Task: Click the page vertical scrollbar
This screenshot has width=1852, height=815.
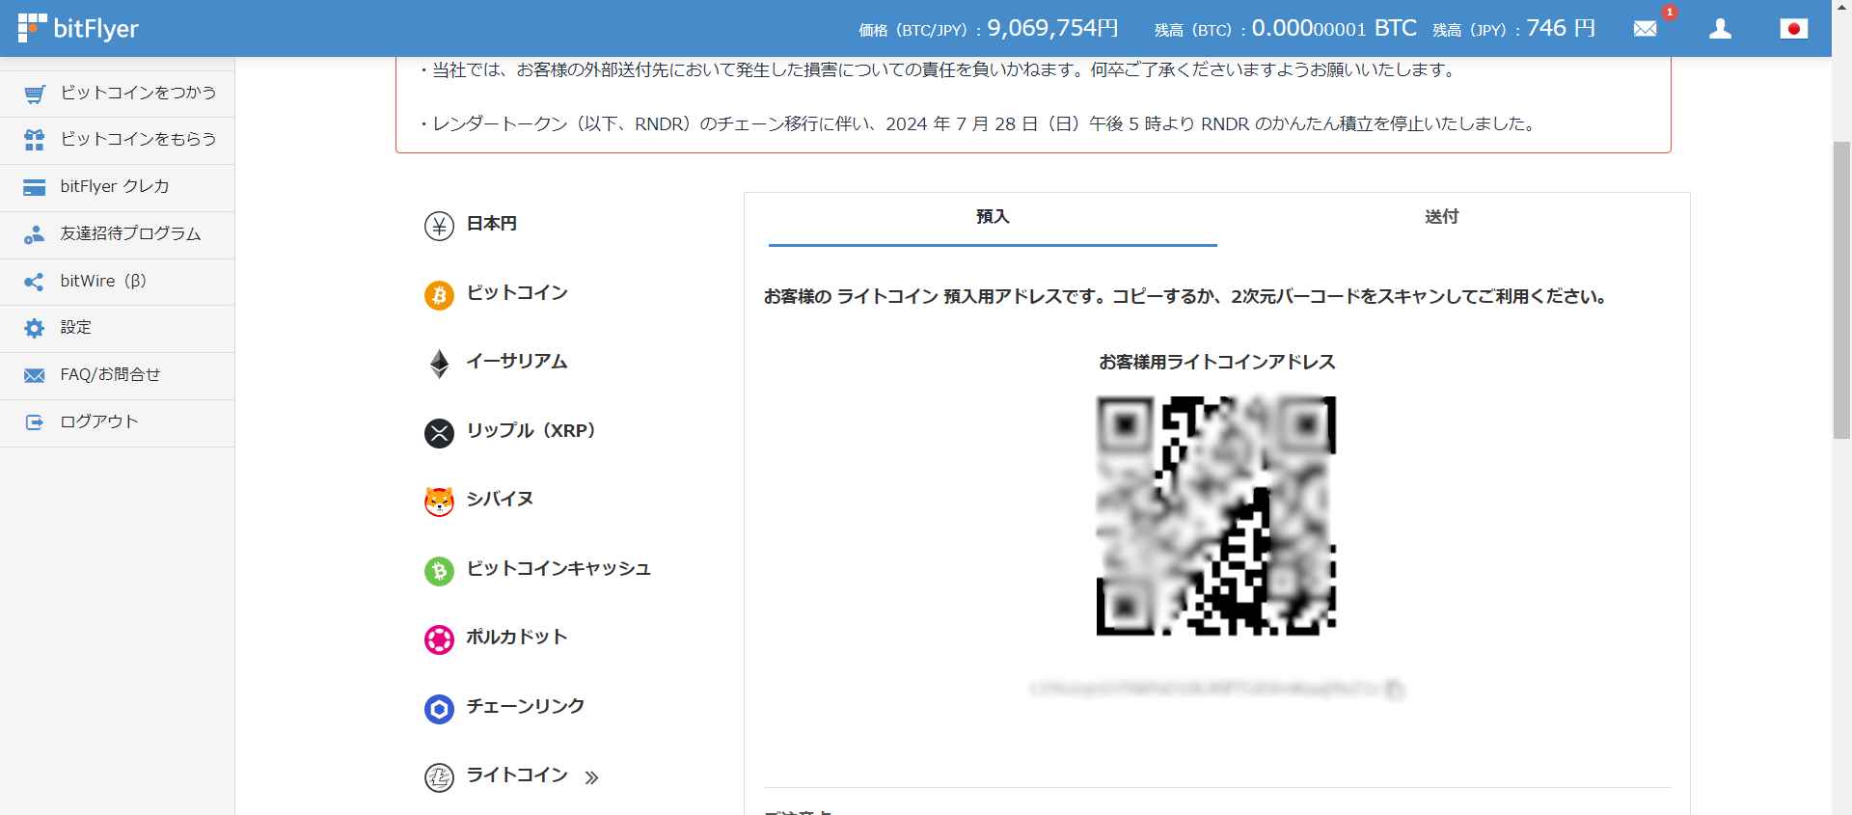Action: (1841, 289)
